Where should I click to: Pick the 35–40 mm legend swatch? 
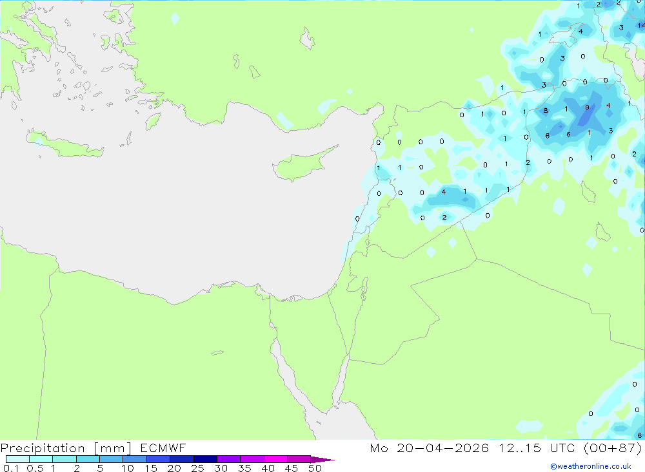(x=252, y=459)
